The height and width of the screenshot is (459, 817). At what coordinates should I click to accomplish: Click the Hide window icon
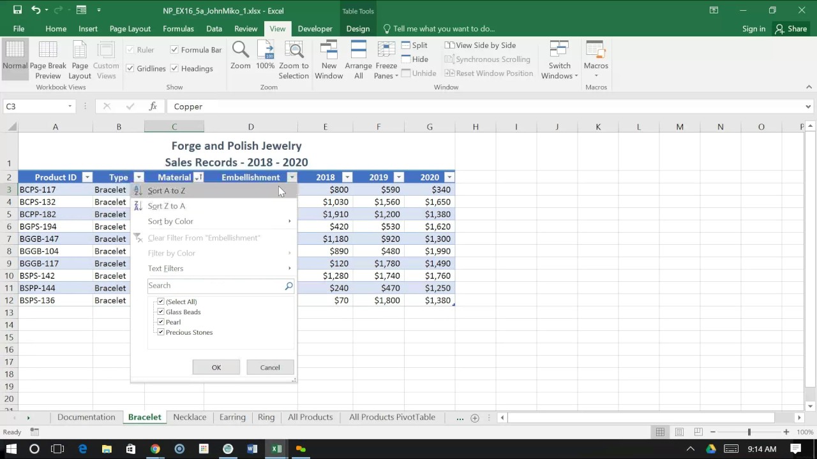click(406, 59)
